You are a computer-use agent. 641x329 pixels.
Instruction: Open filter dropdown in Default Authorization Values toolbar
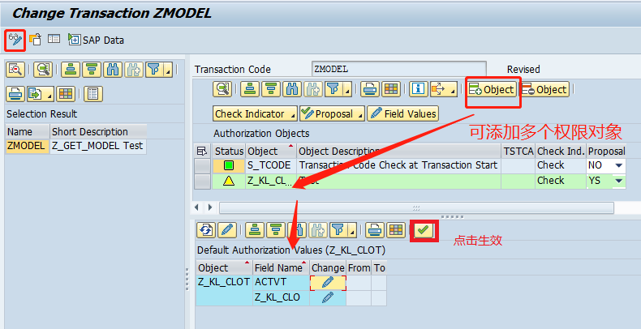(x=352, y=230)
